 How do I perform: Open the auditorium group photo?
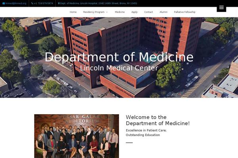click(x=77, y=136)
